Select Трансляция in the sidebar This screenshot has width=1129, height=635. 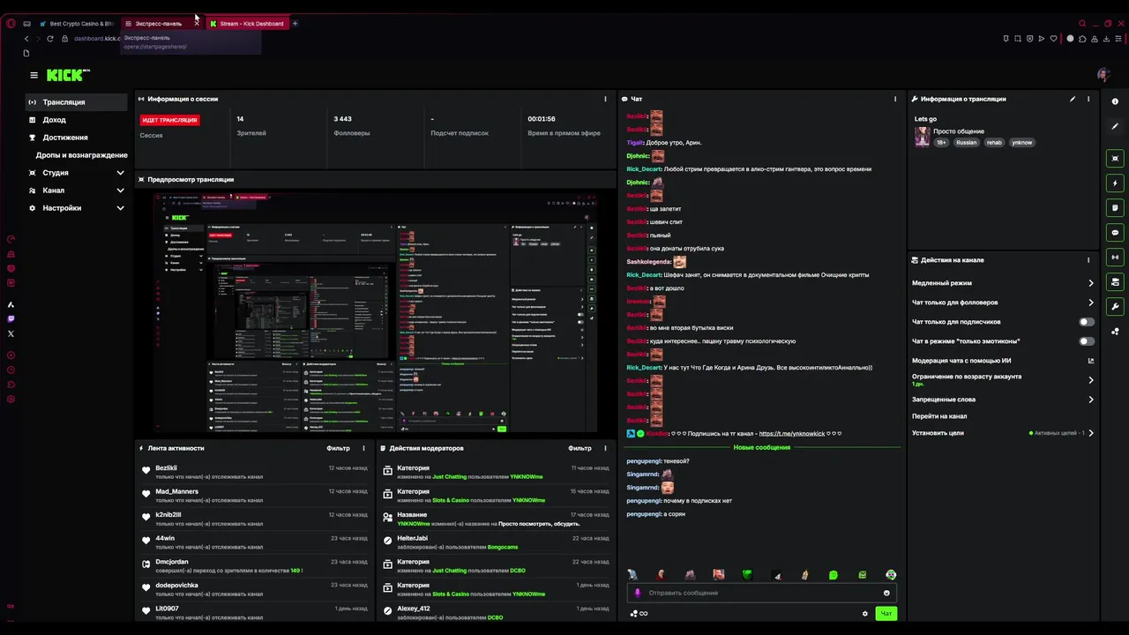(77, 102)
